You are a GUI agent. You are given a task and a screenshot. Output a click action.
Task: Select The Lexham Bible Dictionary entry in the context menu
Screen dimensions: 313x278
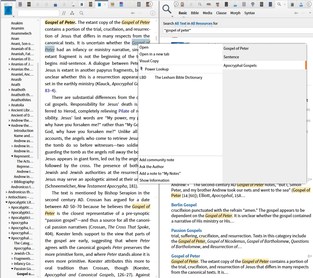coord(178,78)
